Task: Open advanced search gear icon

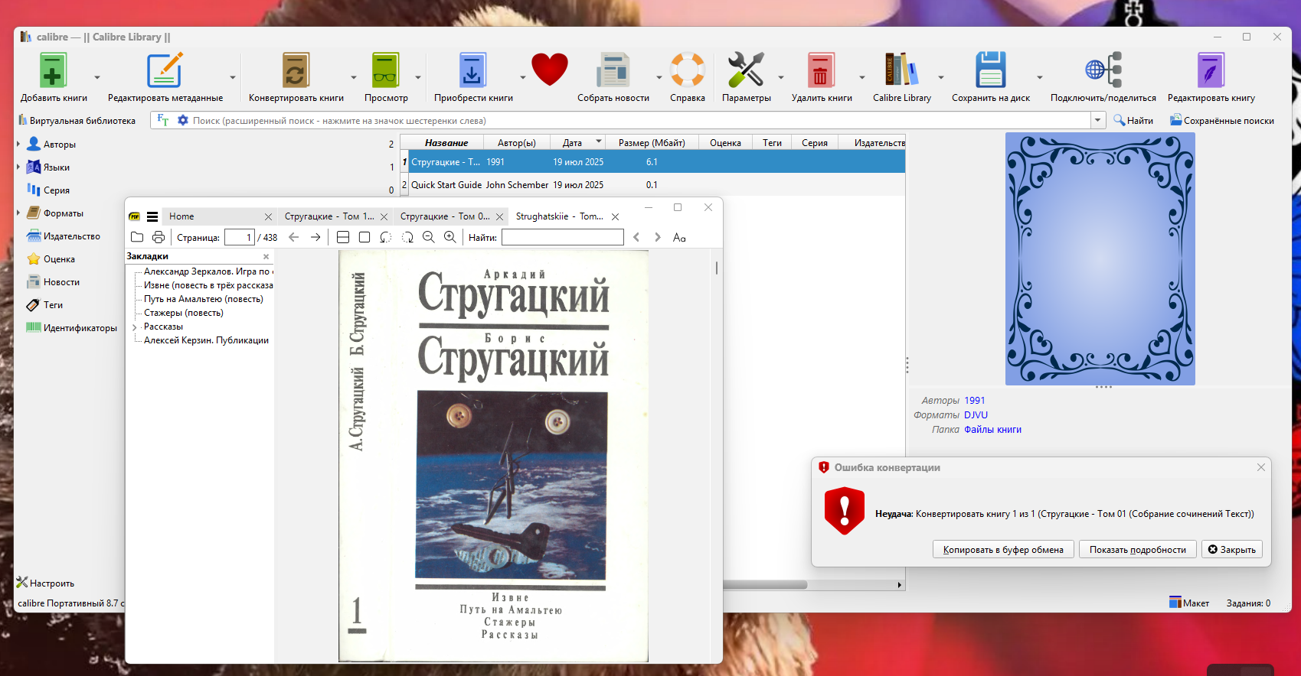Action: (x=183, y=120)
